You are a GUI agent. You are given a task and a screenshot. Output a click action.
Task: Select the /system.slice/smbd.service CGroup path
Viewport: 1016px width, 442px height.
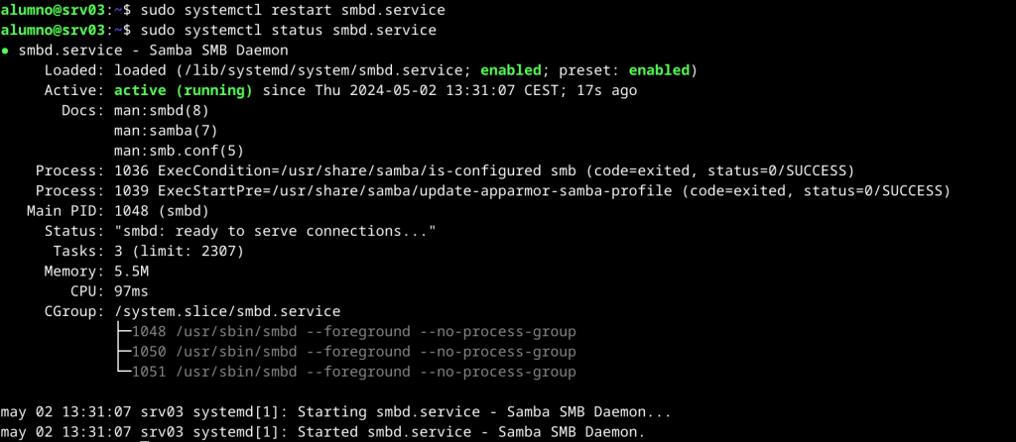(227, 311)
